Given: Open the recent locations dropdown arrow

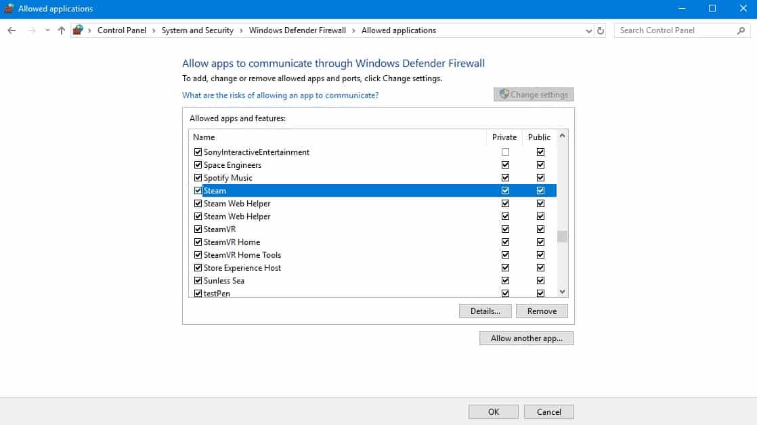Looking at the screenshot, I should [47, 30].
